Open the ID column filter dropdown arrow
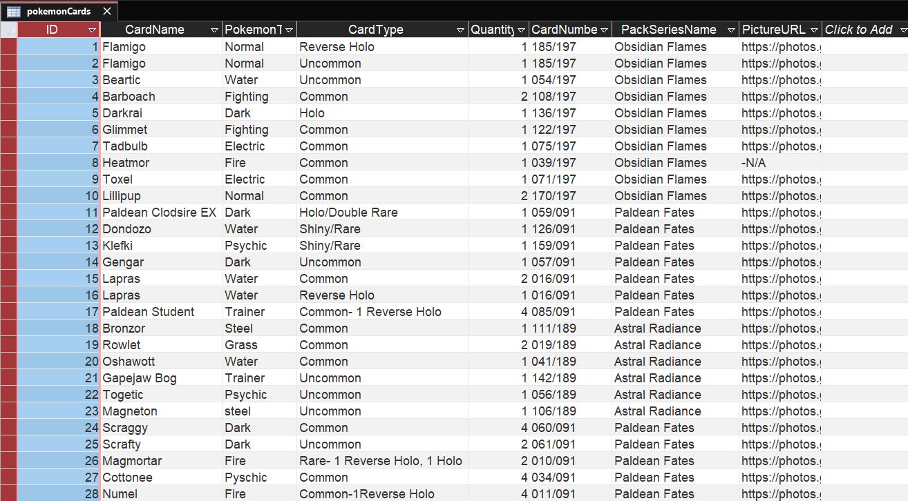Viewport: 908px width, 501px height. [92, 30]
